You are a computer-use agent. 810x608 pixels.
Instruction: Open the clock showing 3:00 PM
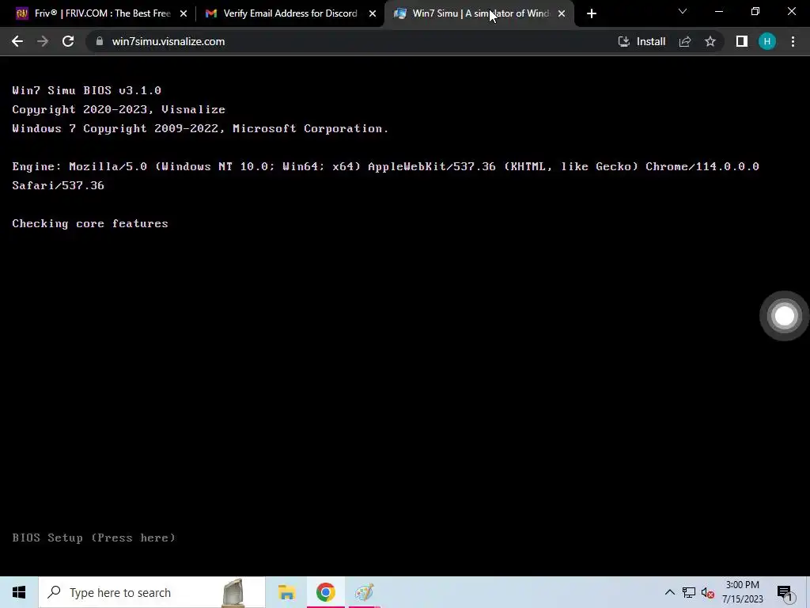[x=742, y=592]
